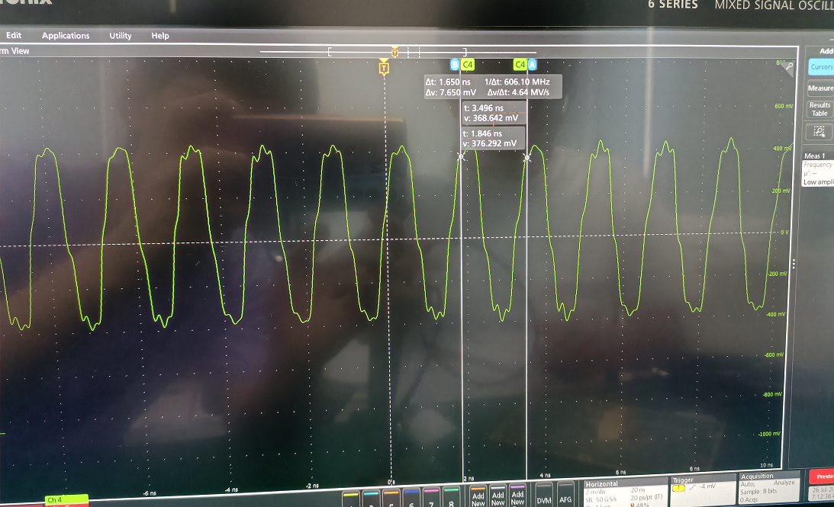
Task: Click the orange trigger position marker T
Action: [384, 68]
